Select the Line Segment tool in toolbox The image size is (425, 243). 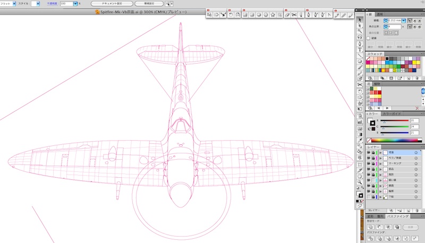point(360,55)
